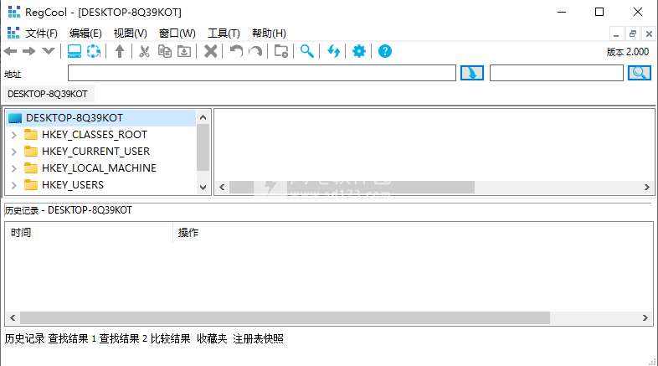Click the quick search magnifier button
658x366 pixels.
[x=639, y=73]
